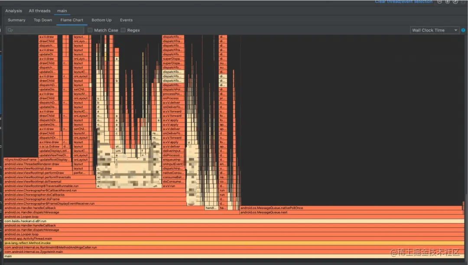Select the consumeBat... bar
Image resolution: width=468 pixels, height=265 pixels.
coord(173,178)
